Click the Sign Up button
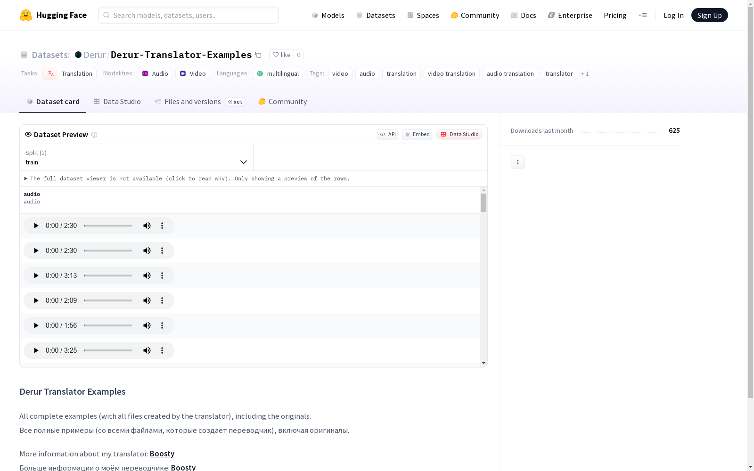754x471 pixels. tap(710, 15)
